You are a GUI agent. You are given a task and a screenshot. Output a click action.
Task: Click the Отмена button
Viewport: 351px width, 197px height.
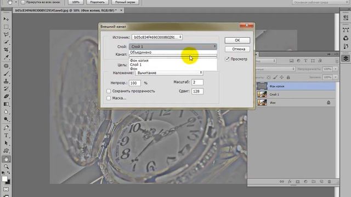[237, 49]
